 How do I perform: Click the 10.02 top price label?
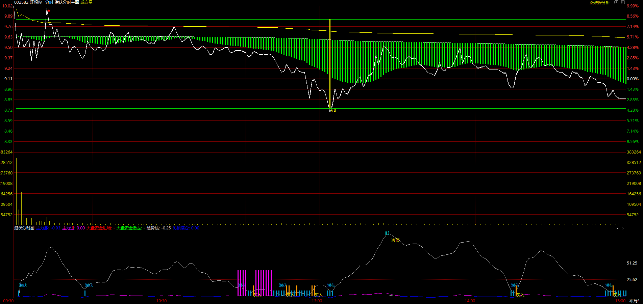7,6
